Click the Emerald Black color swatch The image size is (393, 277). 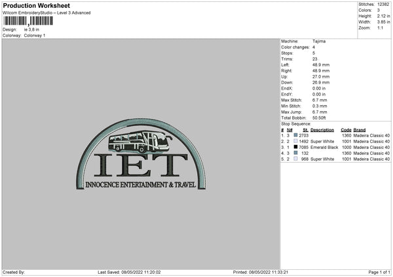[x=295, y=147]
